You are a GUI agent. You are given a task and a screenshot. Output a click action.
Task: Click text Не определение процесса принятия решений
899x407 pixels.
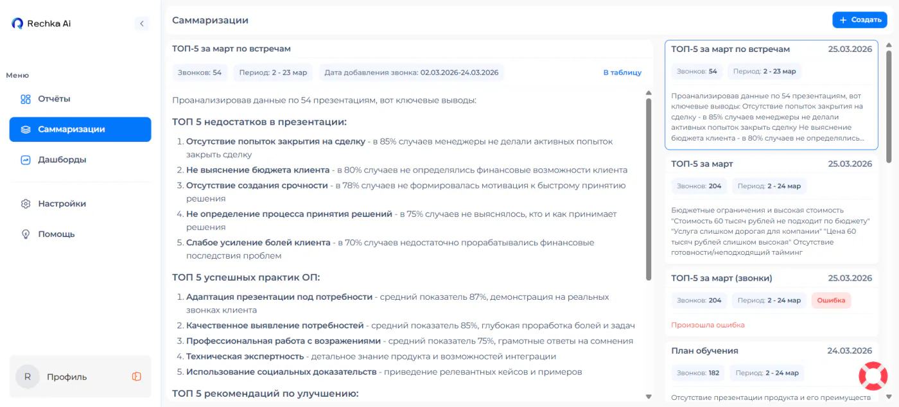point(289,214)
